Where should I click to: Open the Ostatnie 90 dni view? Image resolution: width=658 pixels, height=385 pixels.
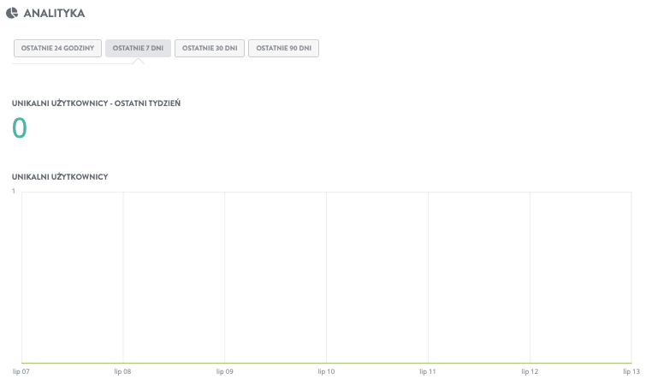pyautogui.click(x=284, y=48)
